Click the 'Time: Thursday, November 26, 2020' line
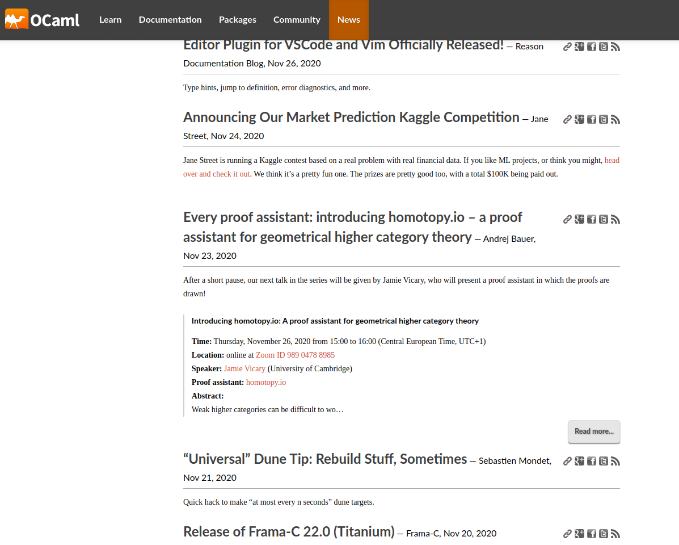 click(339, 341)
